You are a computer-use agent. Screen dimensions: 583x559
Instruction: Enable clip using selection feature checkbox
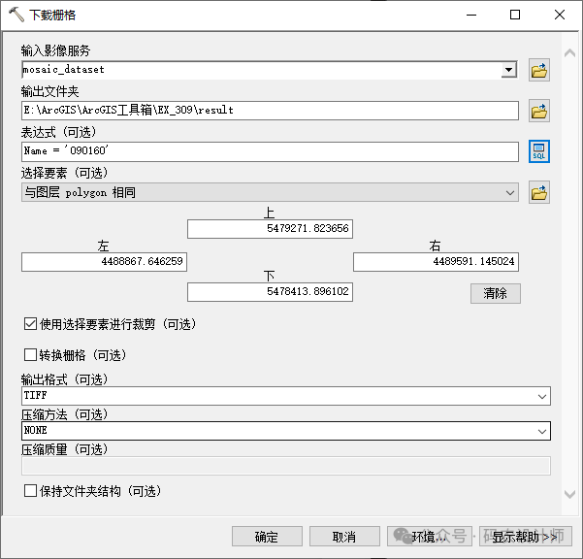point(30,323)
